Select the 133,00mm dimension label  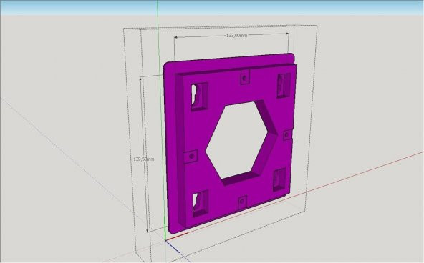(236, 35)
